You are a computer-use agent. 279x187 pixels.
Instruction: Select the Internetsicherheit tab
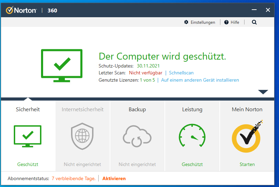[82, 109]
